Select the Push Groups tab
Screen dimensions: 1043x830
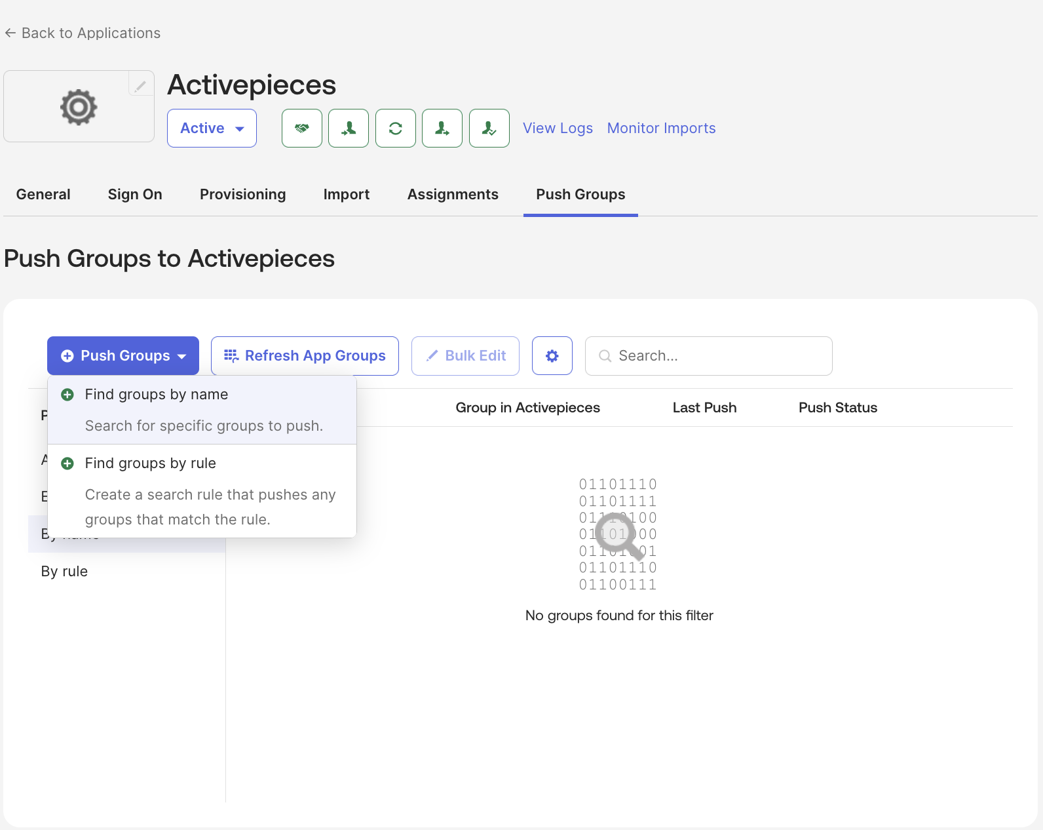click(x=581, y=195)
